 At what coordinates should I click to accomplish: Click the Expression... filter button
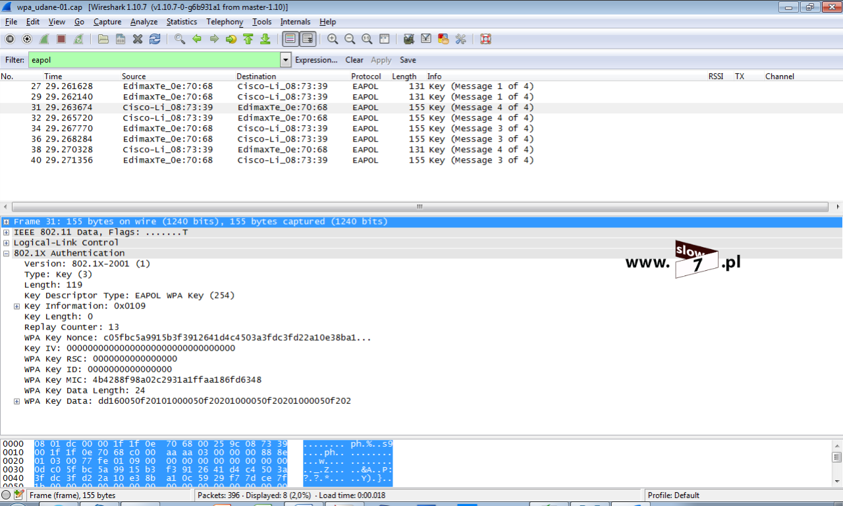pyautogui.click(x=316, y=60)
